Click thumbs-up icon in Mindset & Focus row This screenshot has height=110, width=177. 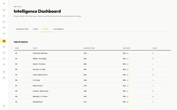(127, 97)
